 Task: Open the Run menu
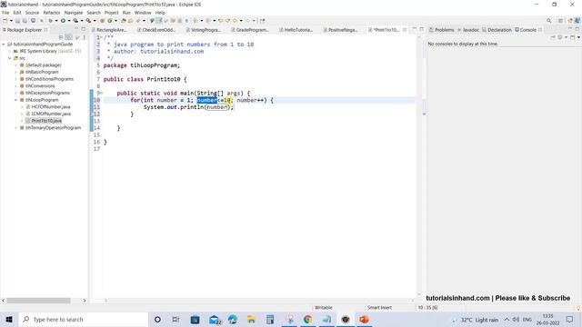(x=126, y=13)
